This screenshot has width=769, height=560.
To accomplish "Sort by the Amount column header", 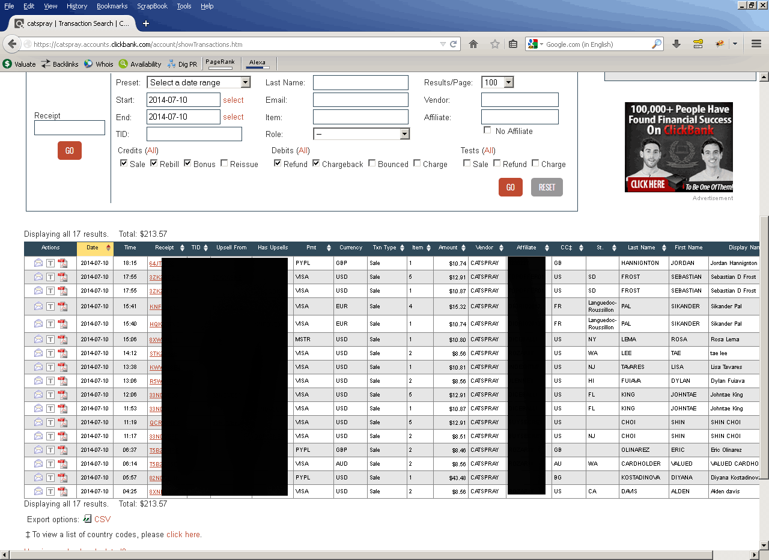I will [x=451, y=248].
